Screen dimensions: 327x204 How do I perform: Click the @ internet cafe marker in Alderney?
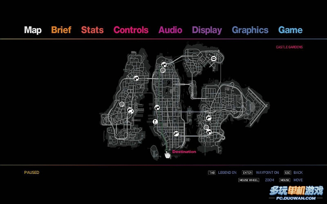[x=121, y=104]
